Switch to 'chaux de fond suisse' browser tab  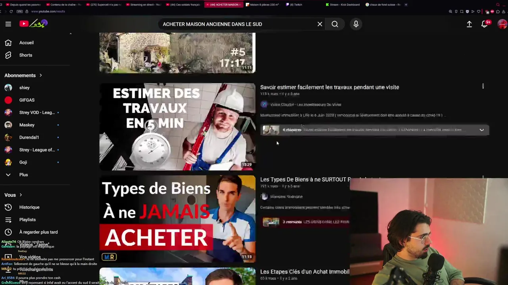coord(383,5)
